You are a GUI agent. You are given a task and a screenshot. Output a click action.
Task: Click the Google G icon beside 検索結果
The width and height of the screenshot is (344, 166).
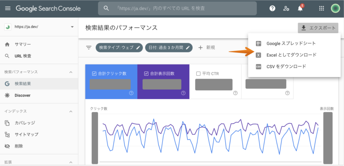tap(7, 84)
